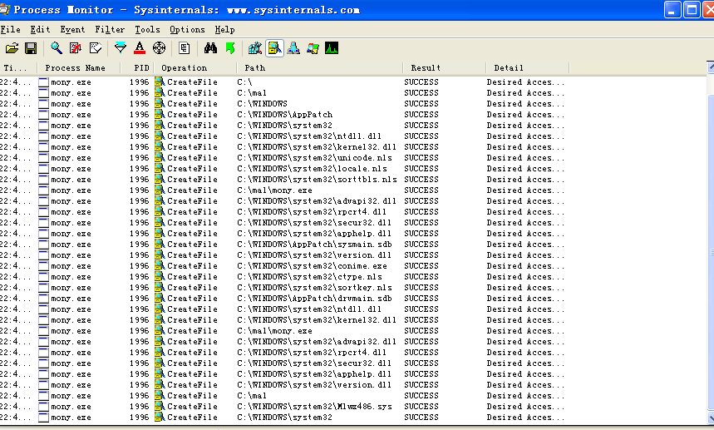
Task: Click the Time column header
Action: (18, 68)
